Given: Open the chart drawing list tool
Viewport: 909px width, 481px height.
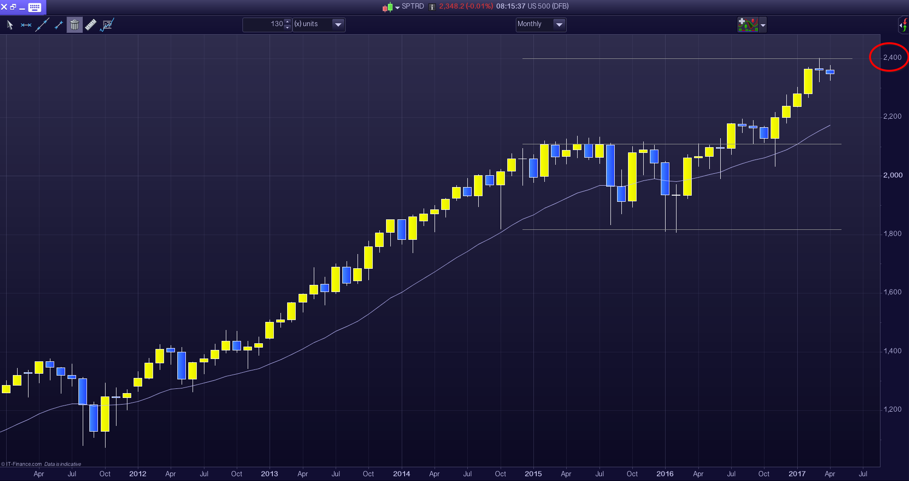Looking at the screenshot, I should coord(107,25).
